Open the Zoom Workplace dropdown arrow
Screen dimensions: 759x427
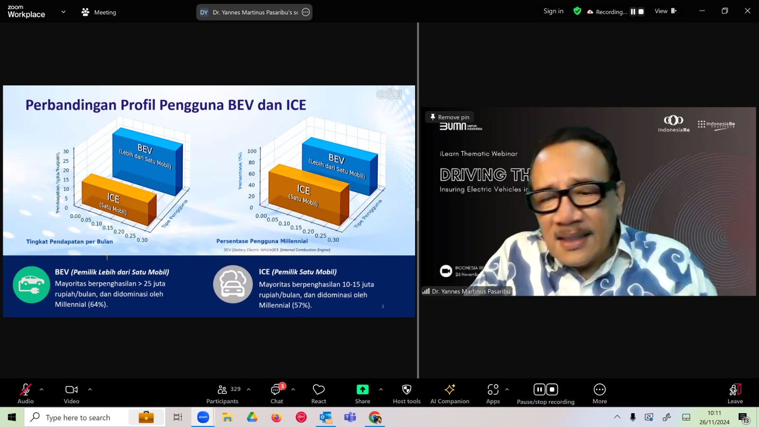tap(63, 12)
